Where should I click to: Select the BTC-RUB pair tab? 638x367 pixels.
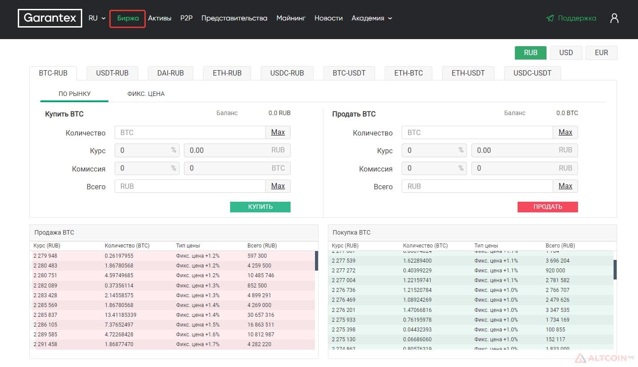tap(53, 73)
